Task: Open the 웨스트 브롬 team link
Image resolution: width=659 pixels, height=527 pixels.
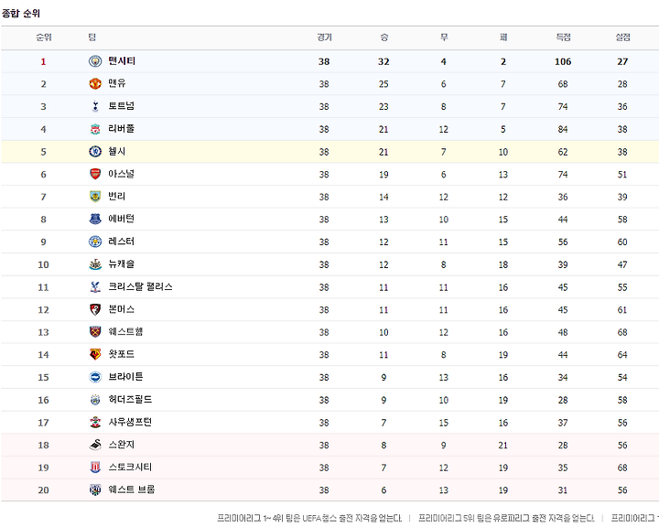Action: click(x=132, y=490)
